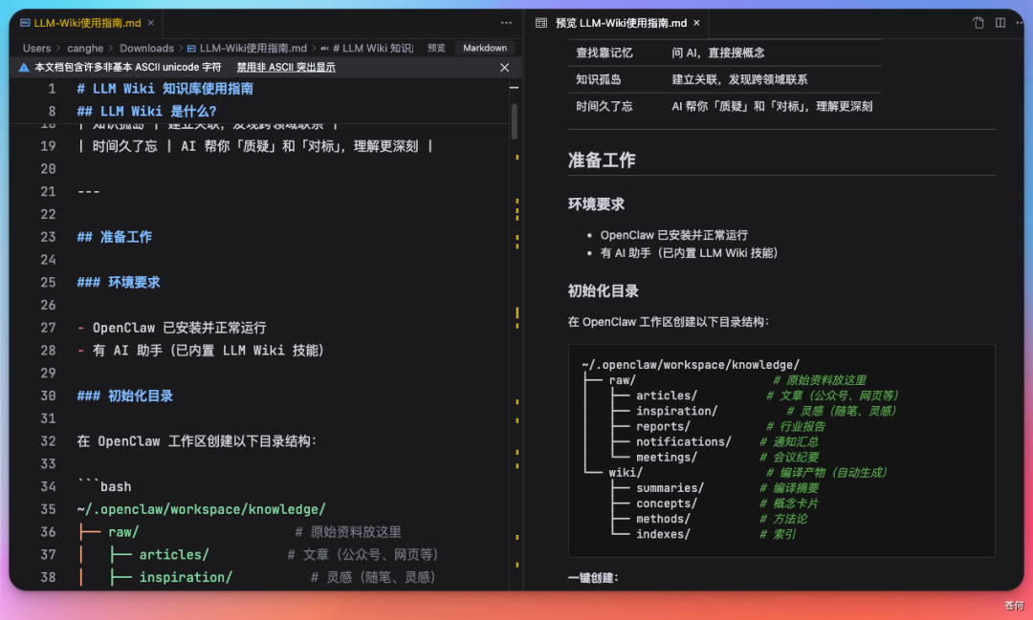
Task: Close the 预览 LLM-Wiki使用指南.md preview tab
Action: 696,23
